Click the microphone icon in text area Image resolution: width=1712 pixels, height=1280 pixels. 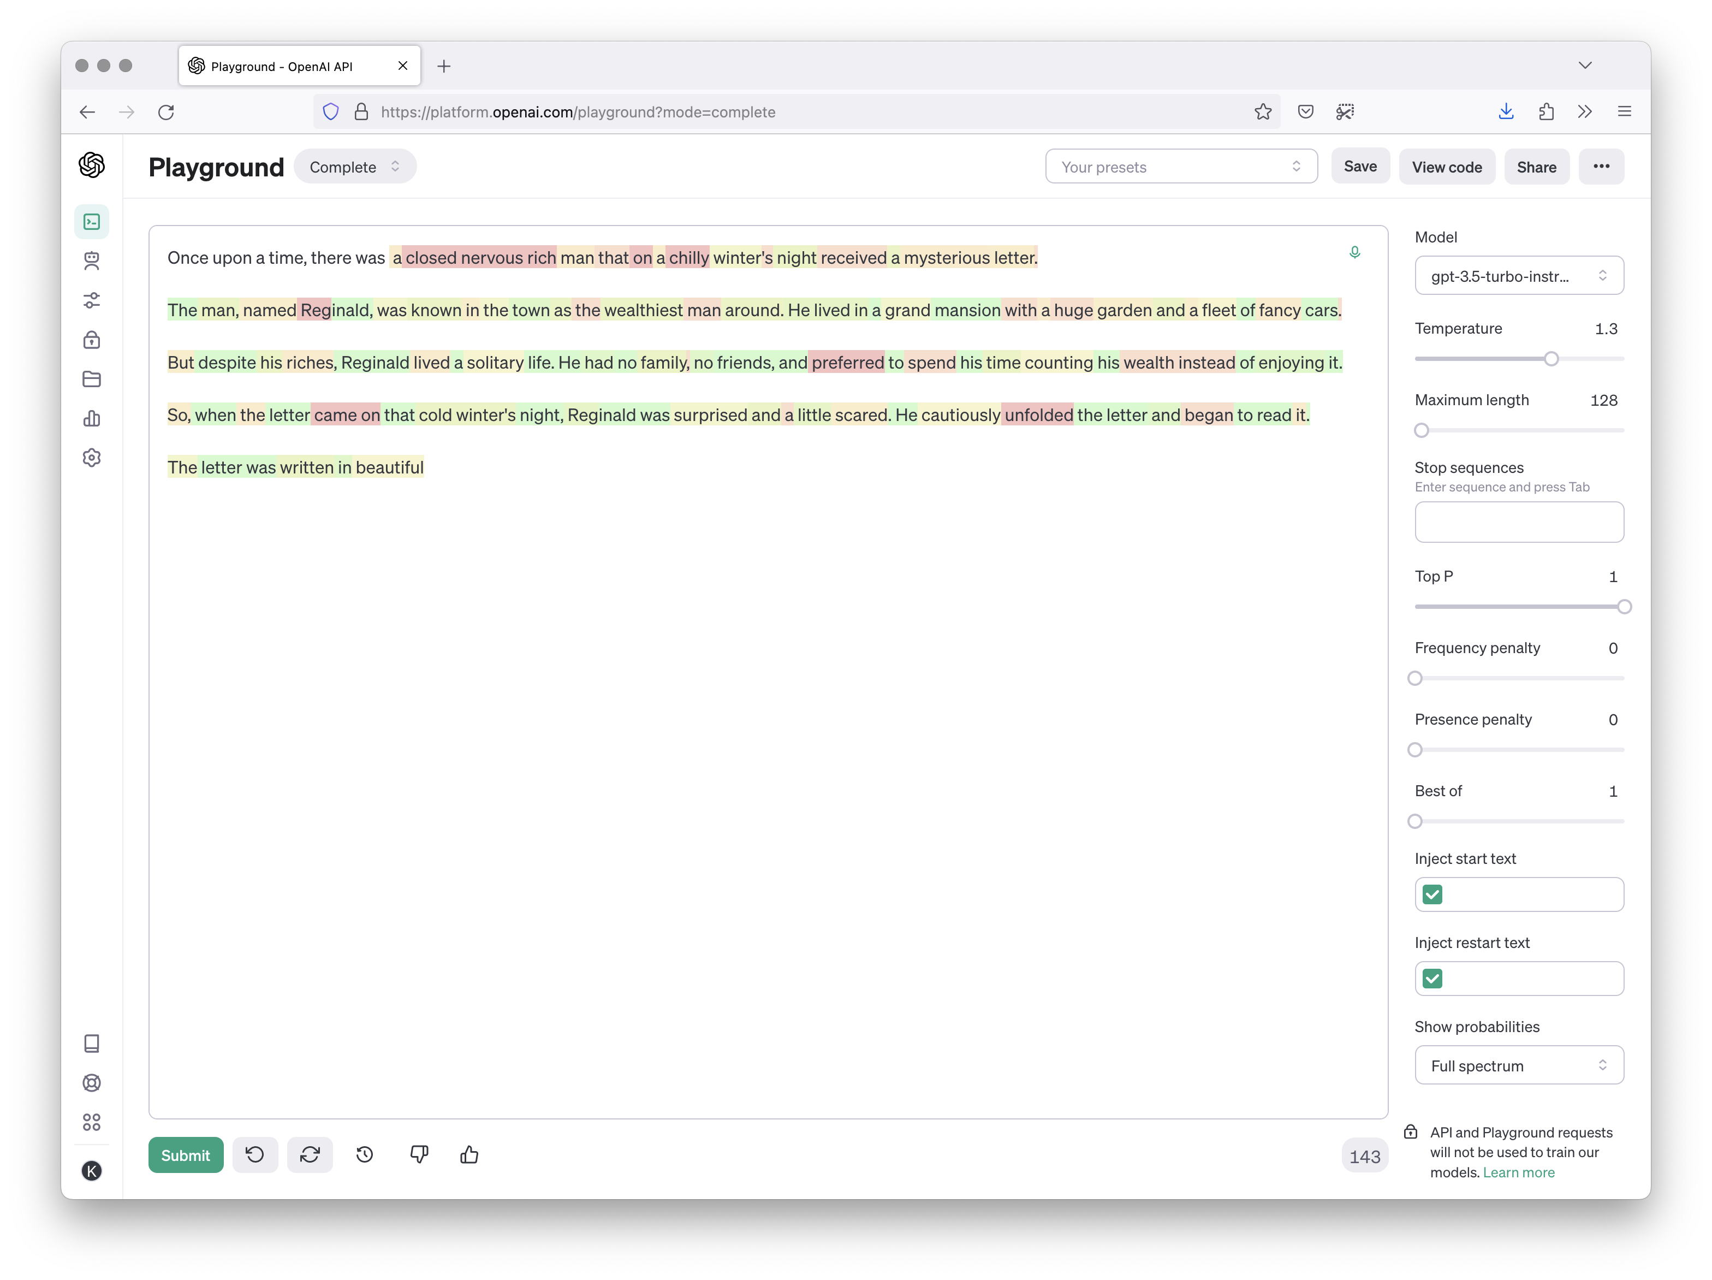click(x=1354, y=252)
